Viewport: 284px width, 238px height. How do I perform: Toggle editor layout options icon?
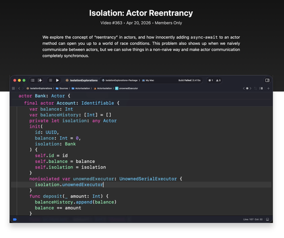pos(261,88)
